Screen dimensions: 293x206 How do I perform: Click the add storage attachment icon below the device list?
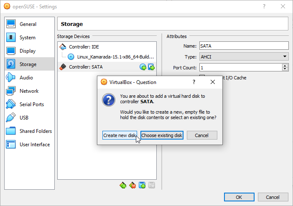pos(142,185)
